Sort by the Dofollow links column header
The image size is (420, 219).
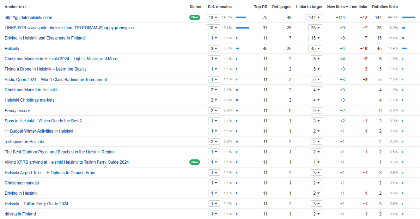click(385, 7)
